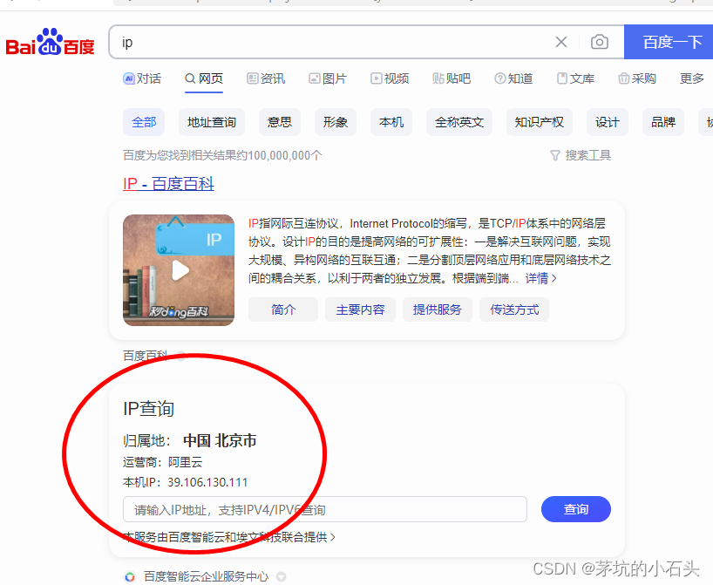Select the 全部 filter chip
This screenshot has width=713, height=585.
pos(144,122)
